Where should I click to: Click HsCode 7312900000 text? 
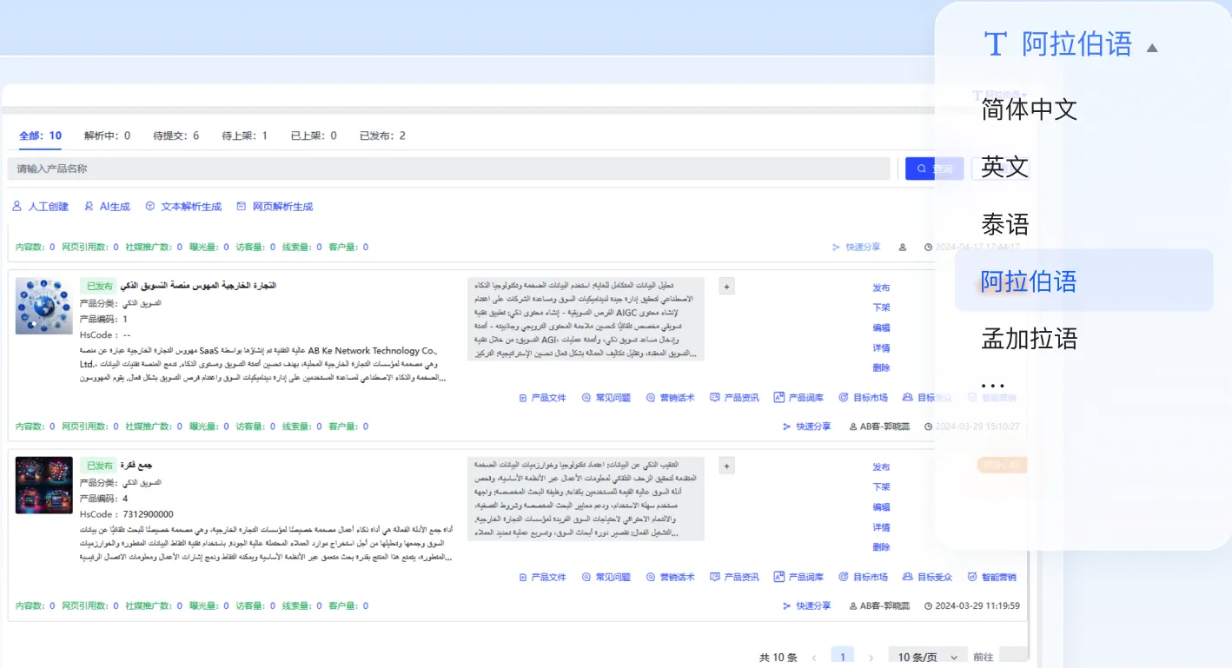pos(126,514)
